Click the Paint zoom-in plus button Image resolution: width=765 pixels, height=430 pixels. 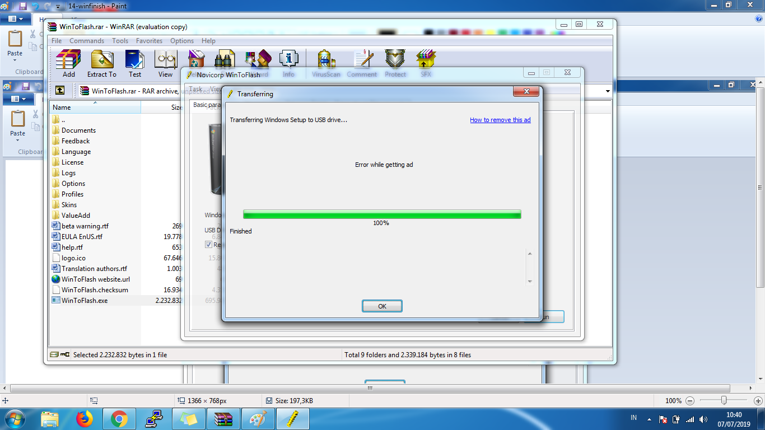pos(758,401)
